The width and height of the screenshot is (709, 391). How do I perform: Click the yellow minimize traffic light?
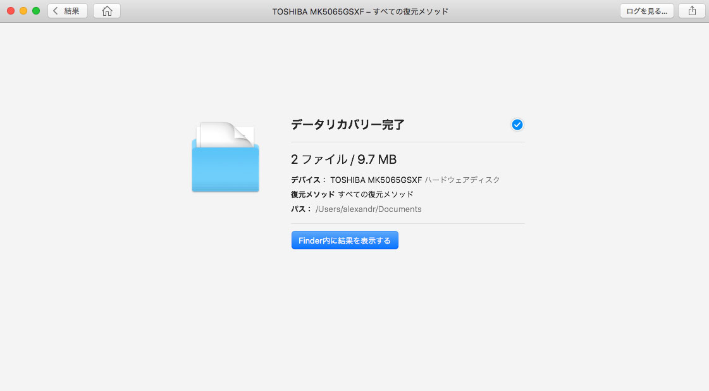pos(23,11)
